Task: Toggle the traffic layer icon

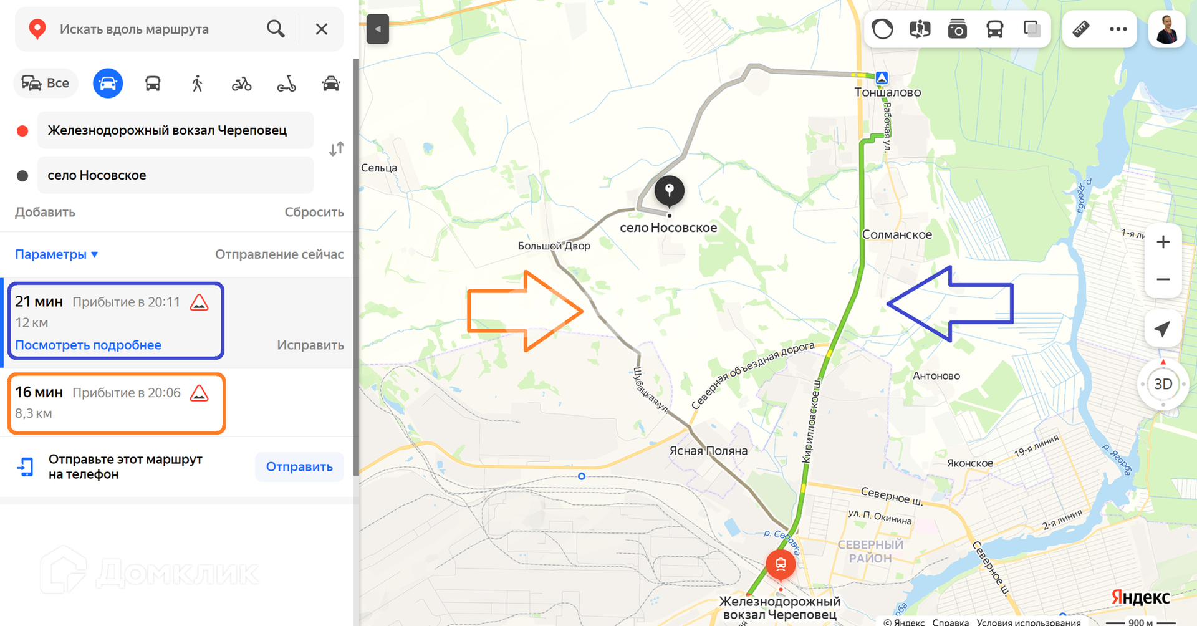Action: coord(883,29)
